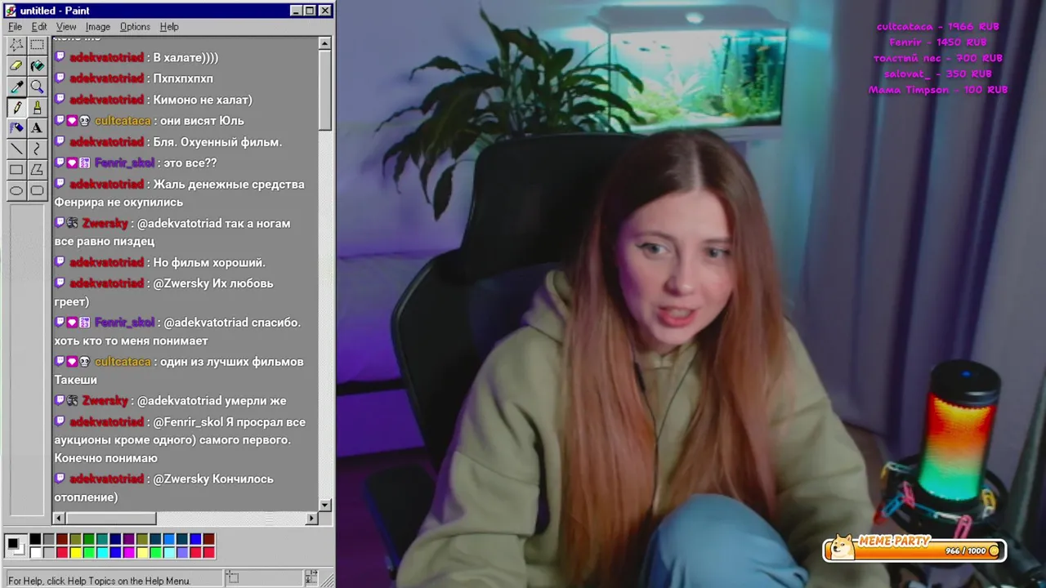Select the Magnifier tool
Screen dimensions: 1046x588
[37, 87]
